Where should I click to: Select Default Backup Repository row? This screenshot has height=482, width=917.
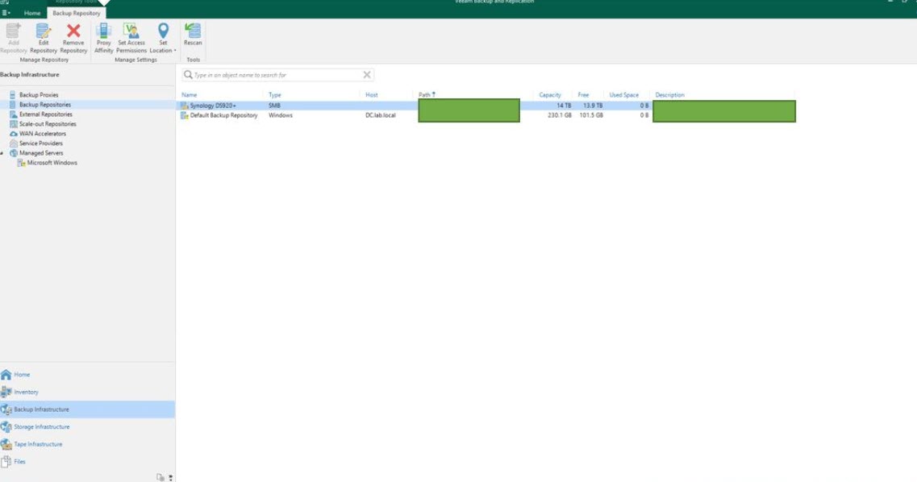coord(223,115)
